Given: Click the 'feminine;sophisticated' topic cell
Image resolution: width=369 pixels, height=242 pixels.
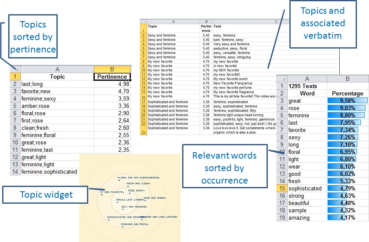Looking at the screenshot, I should (x=50, y=172).
